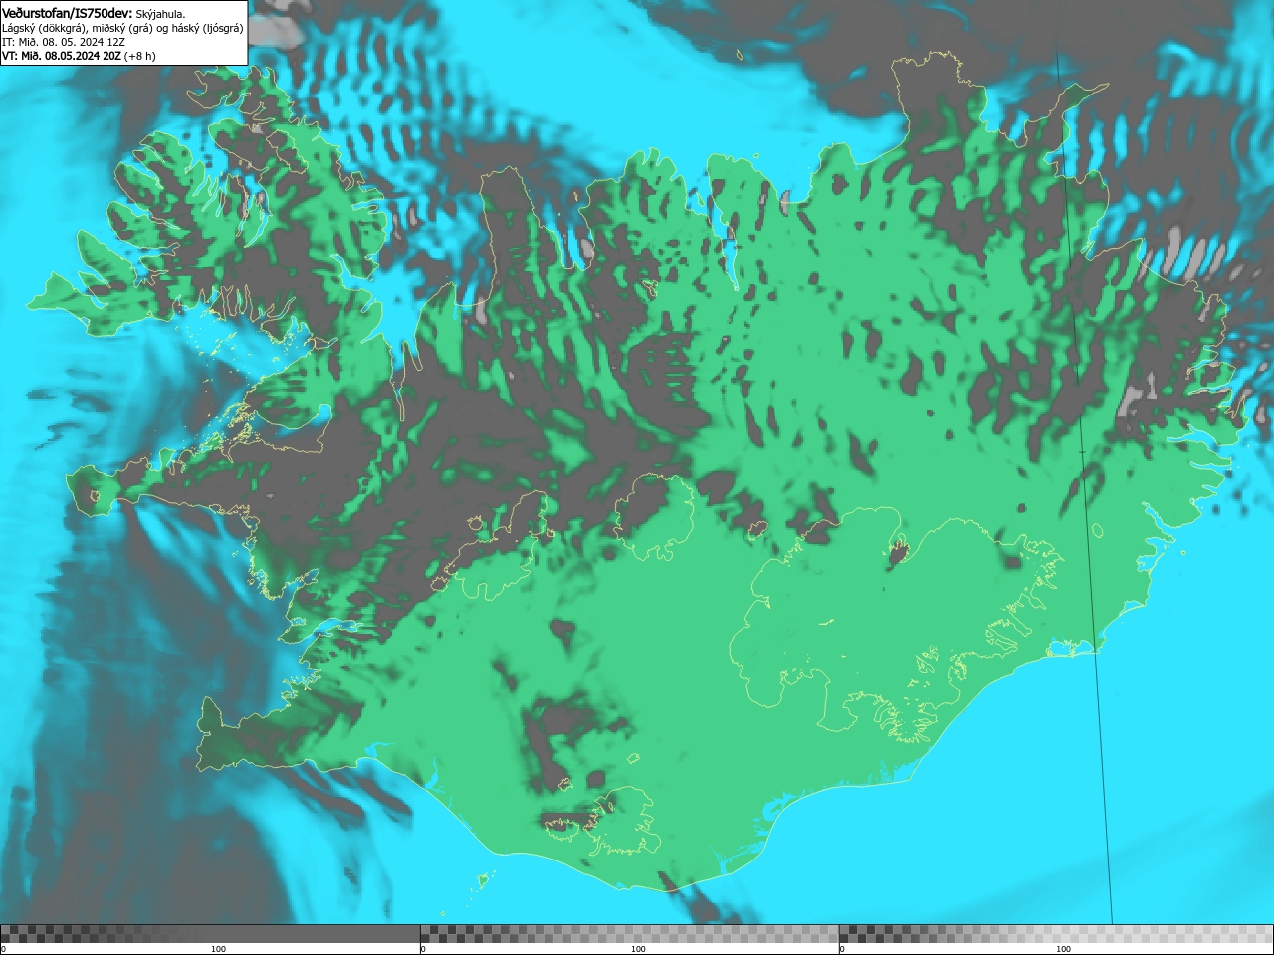Image resolution: width=1274 pixels, height=955 pixels.
Task: Click the '100' label under the middle colour bar
Action: point(638,949)
